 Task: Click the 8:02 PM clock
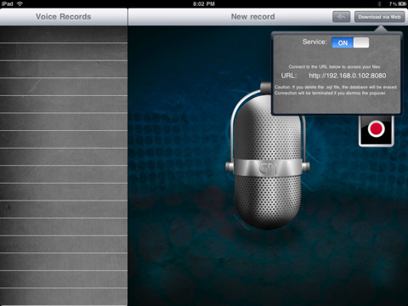click(204, 4)
